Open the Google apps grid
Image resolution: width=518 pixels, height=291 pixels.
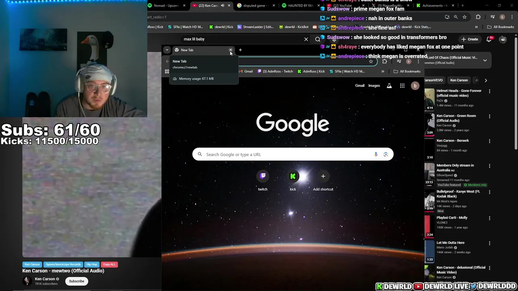pyautogui.click(x=402, y=86)
